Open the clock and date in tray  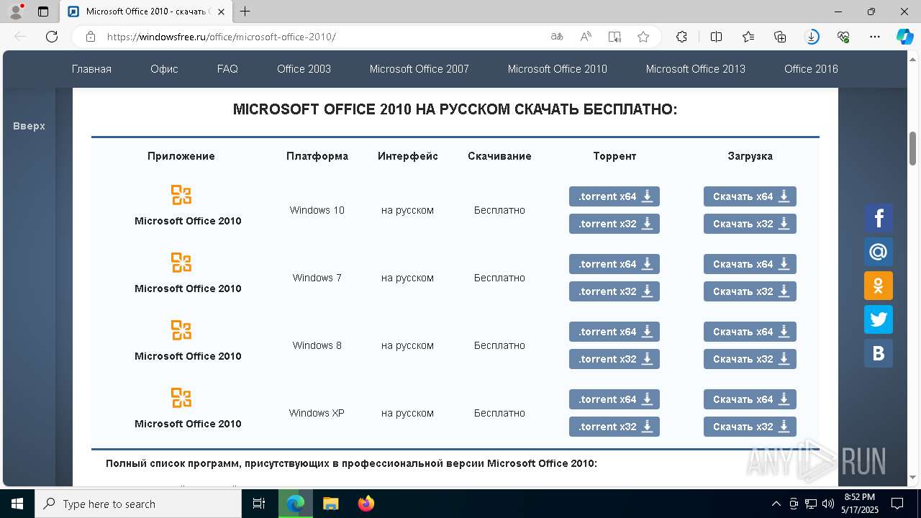pos(860,504)
